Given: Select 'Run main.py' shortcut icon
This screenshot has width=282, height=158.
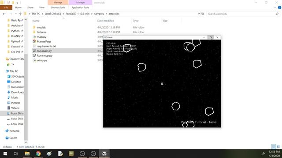Looking at the screenshot, I should tap(34, 51).
